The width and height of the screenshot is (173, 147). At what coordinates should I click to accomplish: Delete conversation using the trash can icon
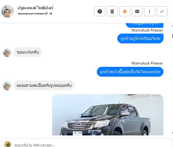point(112,11)
